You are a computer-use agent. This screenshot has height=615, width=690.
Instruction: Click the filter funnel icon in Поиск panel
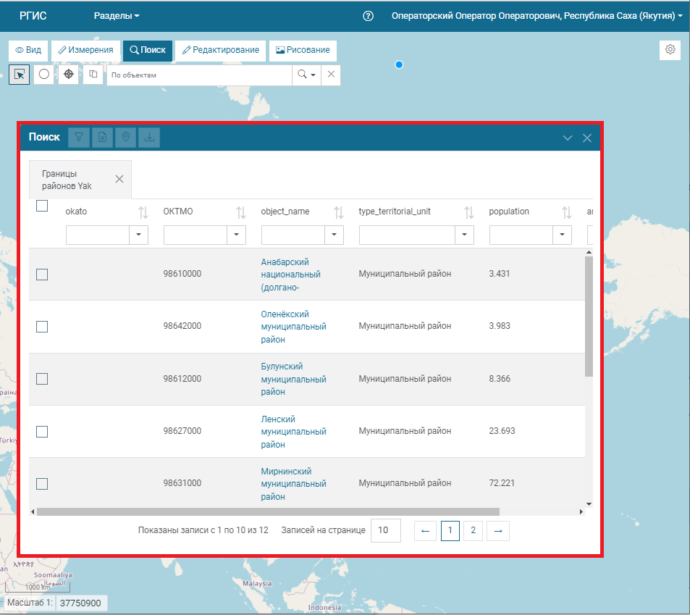78,138
